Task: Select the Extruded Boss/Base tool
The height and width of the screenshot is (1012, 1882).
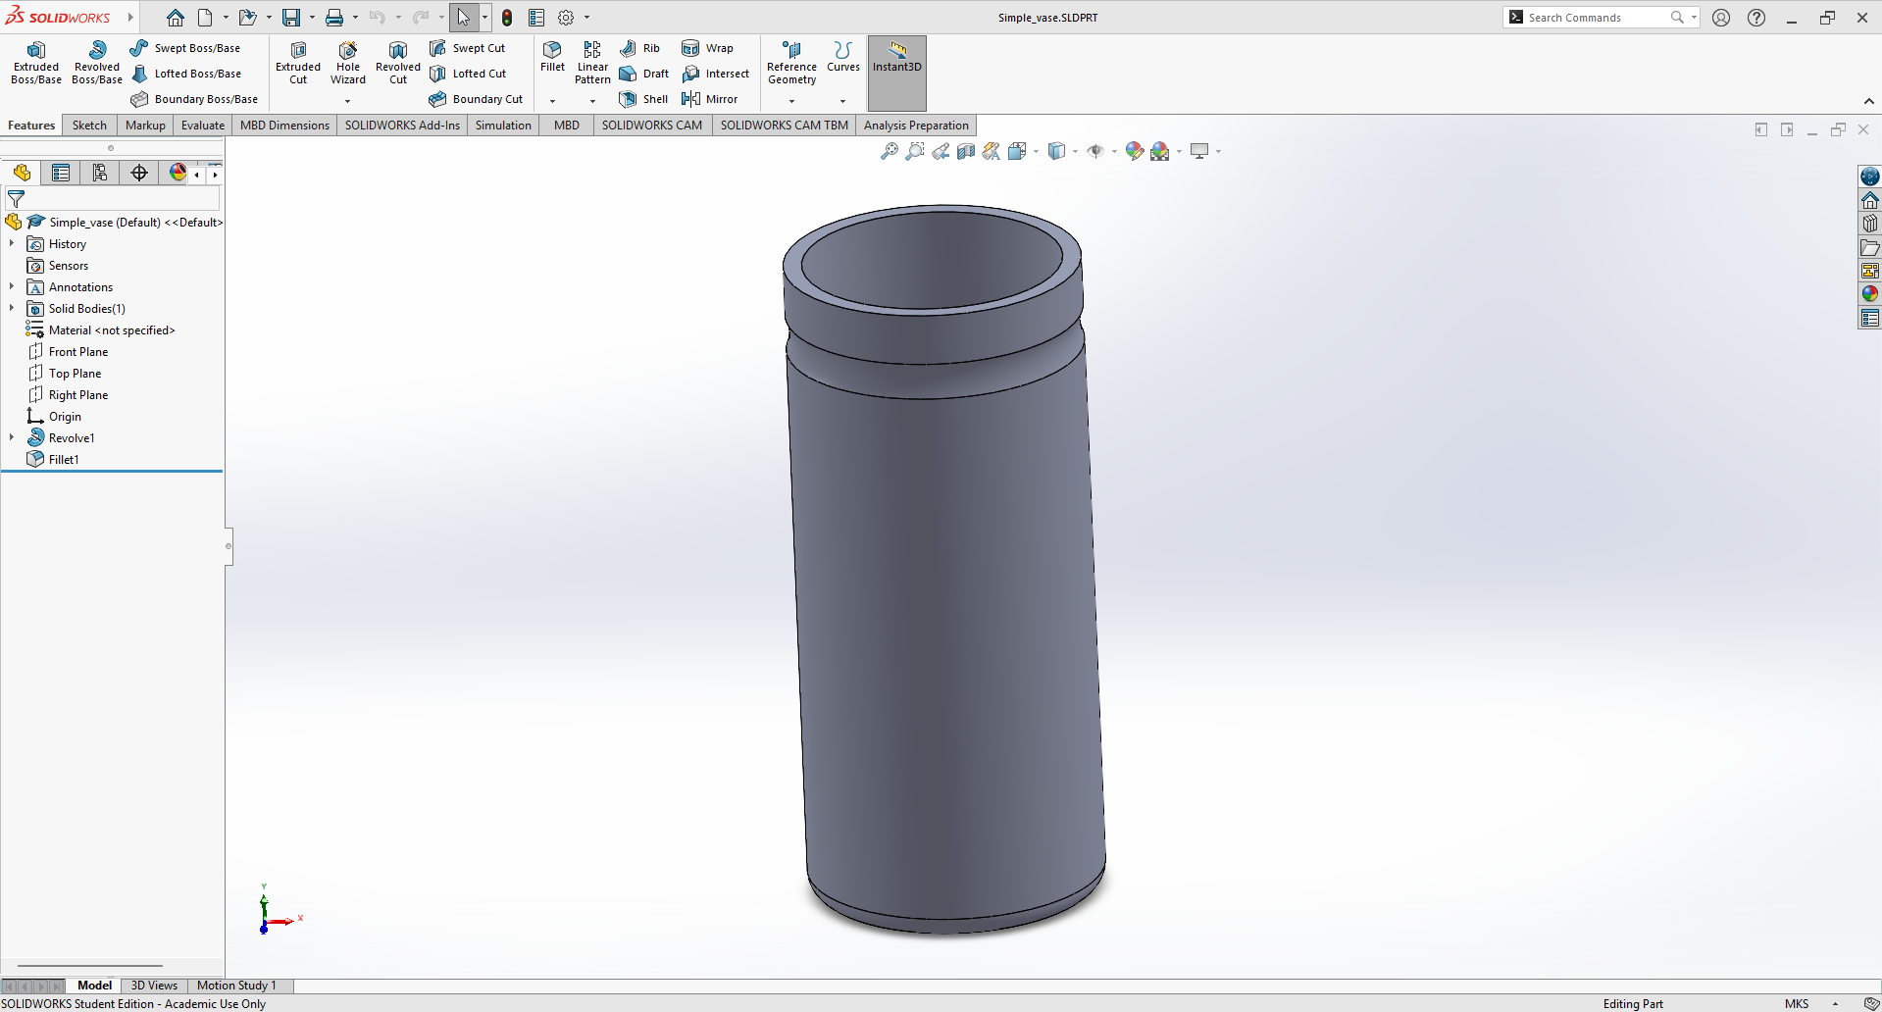Action: coord(36,64)
